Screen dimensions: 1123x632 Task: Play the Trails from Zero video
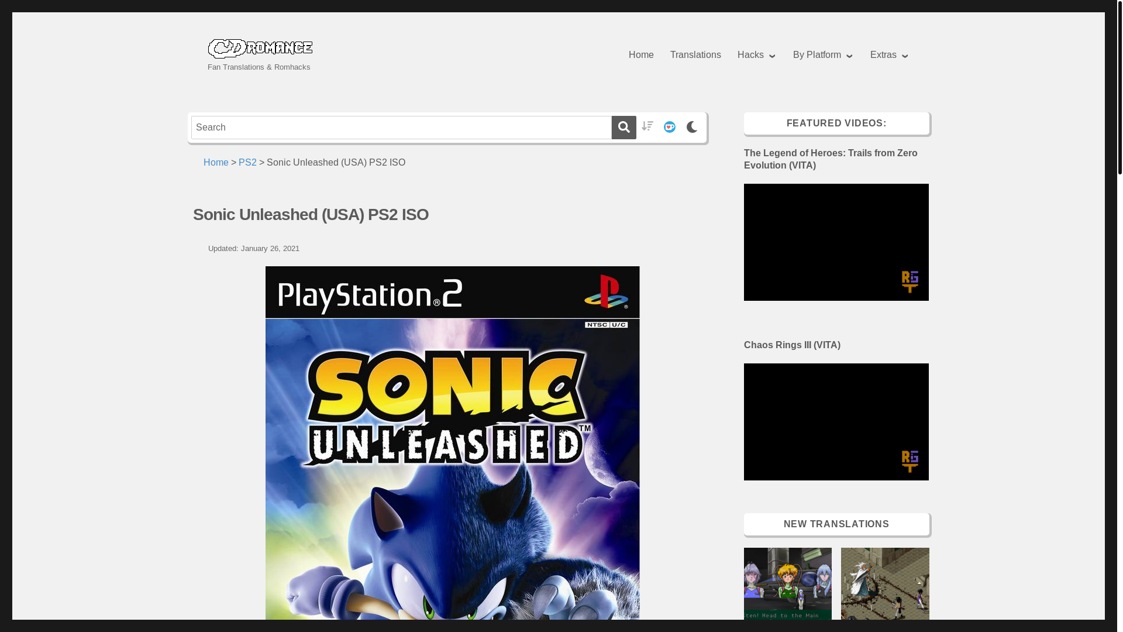836,242
